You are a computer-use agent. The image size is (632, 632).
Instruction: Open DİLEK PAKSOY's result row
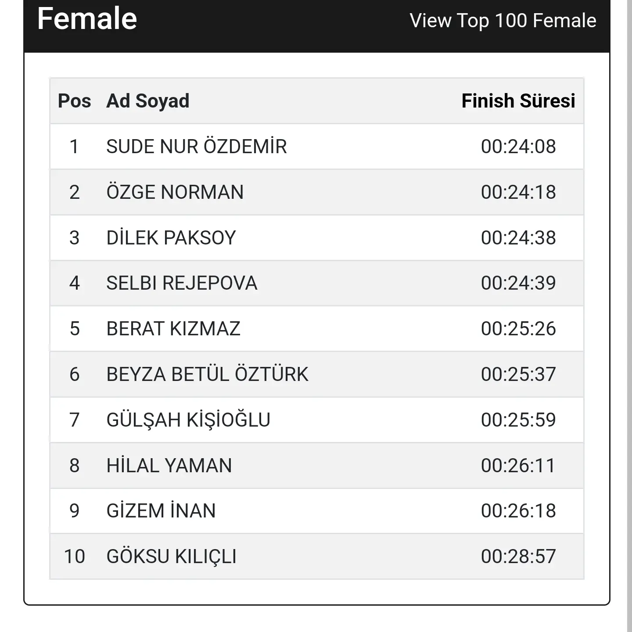pyautogui.click(x=316, y=237)
